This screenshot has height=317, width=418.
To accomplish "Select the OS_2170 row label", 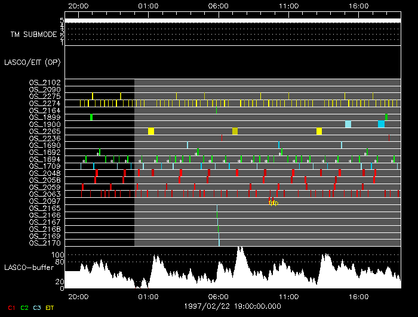I will click(x=44, y=243).
